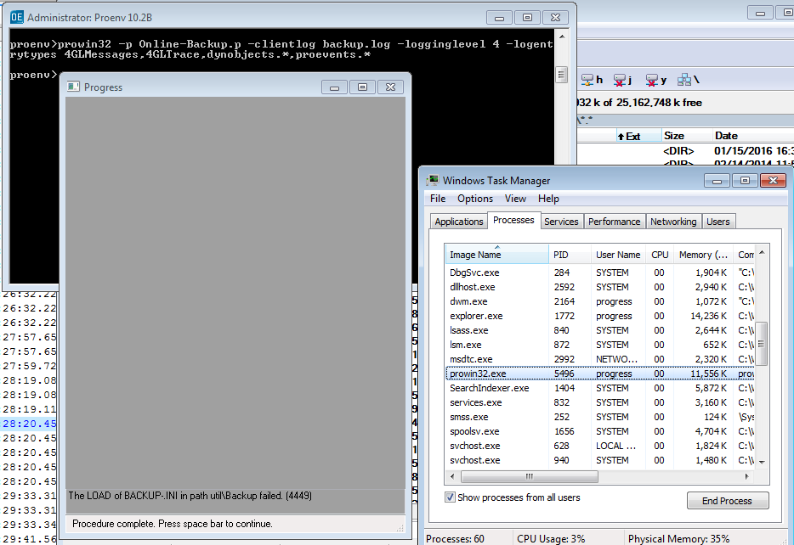Sort processes by Memory column header
794x545 pixels.
(x=703, y=255)
